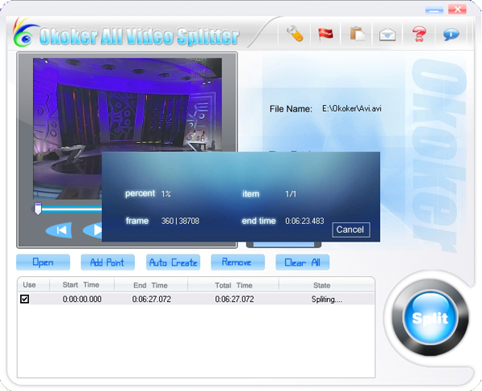482x391 pixels.
Task: Jump to the previous frame with the skip-back button
Action: click(x=59, y=230)
